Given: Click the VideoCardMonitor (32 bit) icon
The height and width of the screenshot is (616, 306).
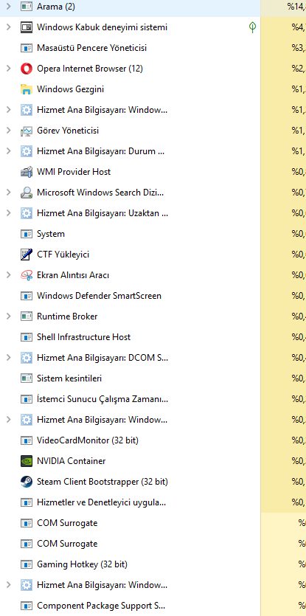Looking at the screenshot, I should click(x=27, y=440).
